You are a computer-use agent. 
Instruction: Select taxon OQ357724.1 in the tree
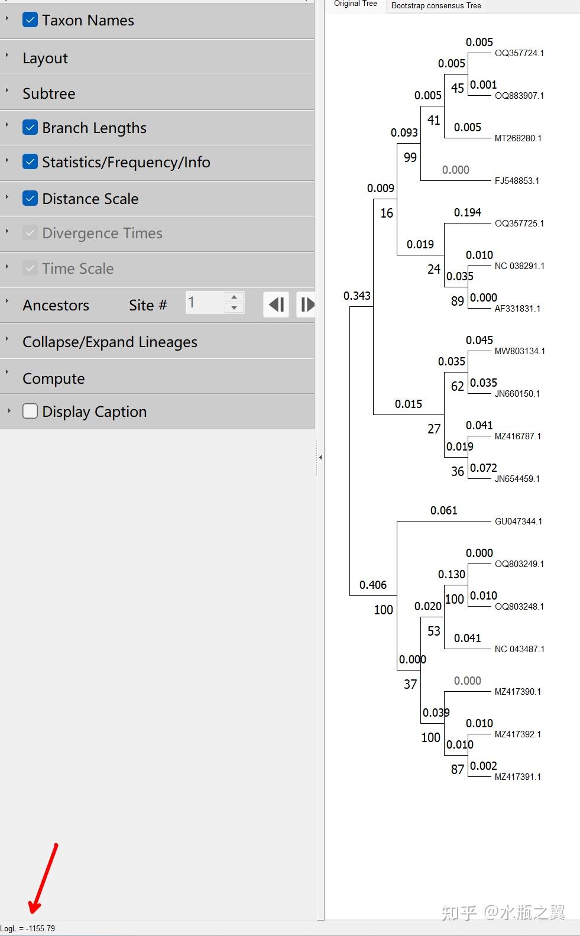tap(519, 53)
